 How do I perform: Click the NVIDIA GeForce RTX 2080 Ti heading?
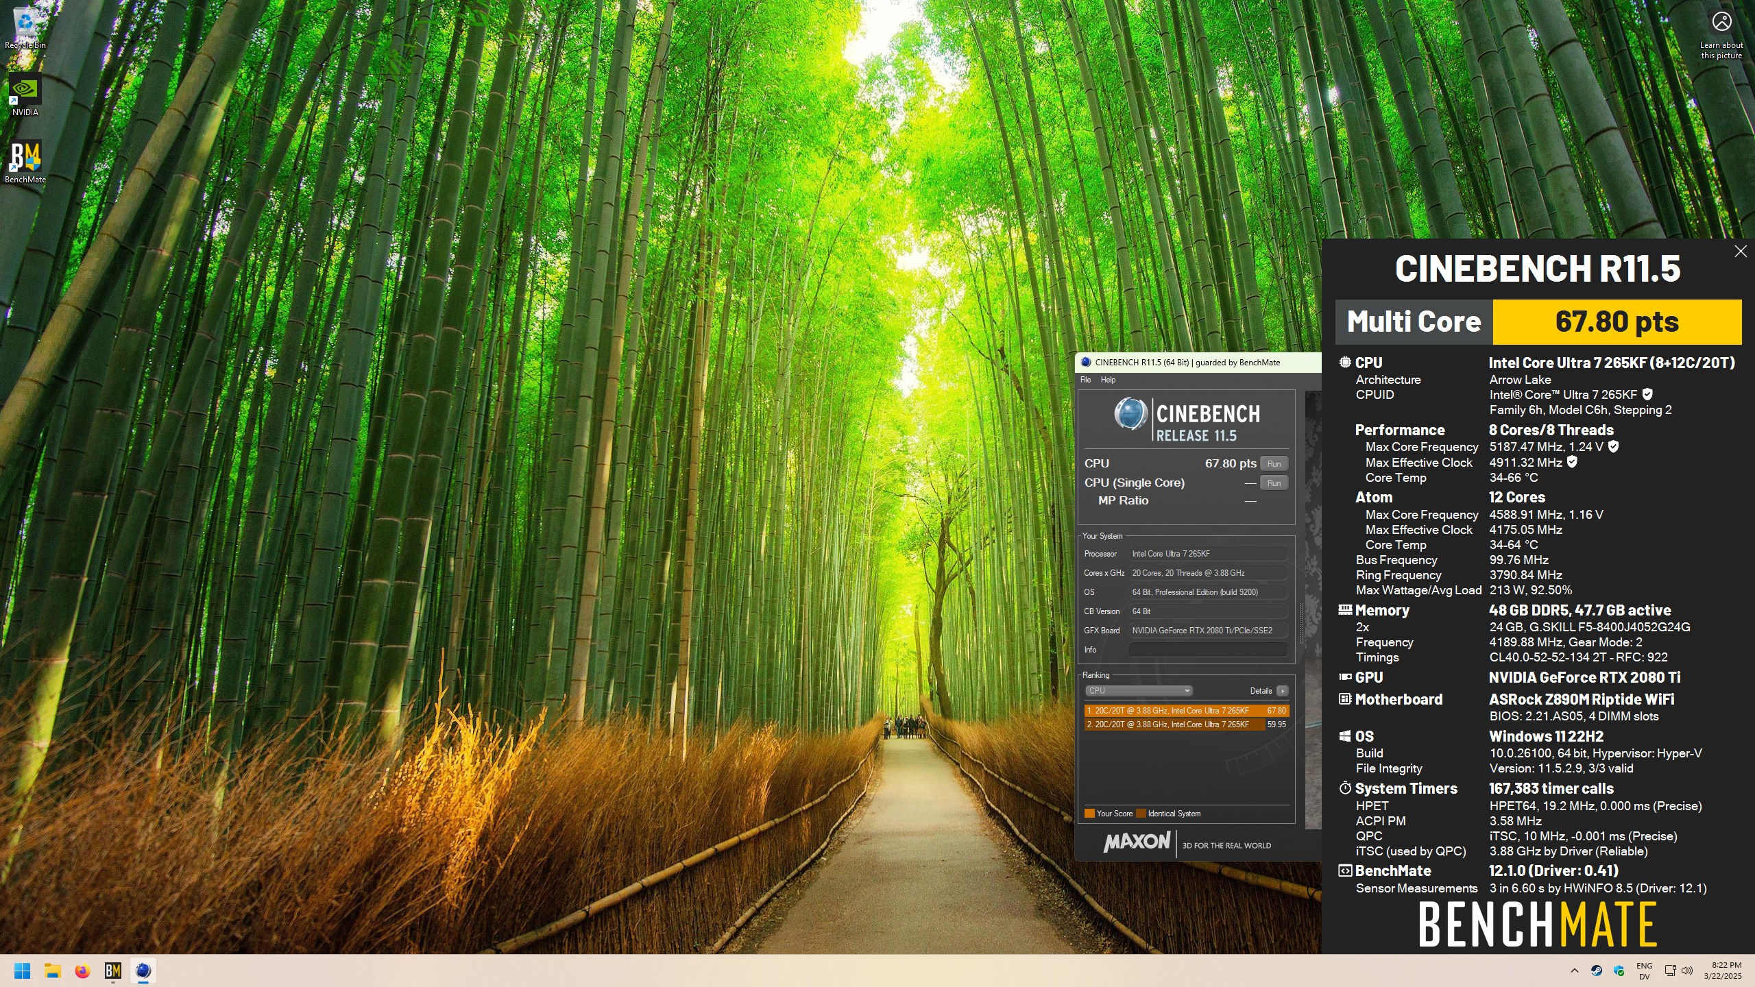pos(1584,677)
